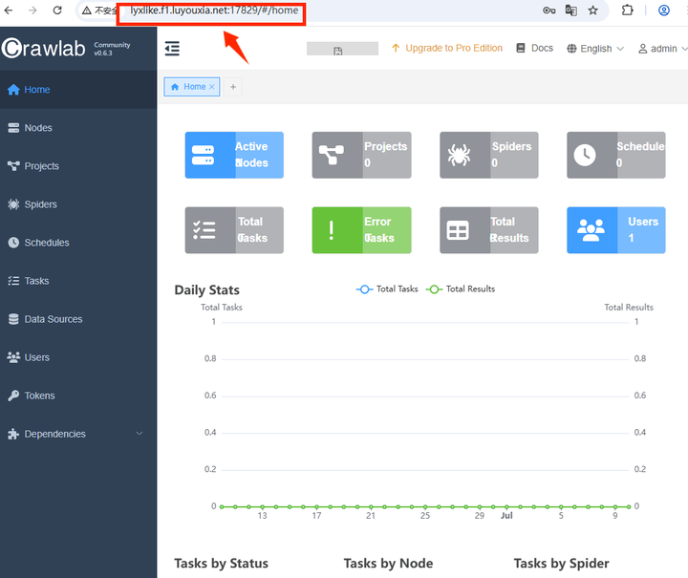Viewport: 688px width, 578px height.
Task: Open the English language dropdown
Action: pos(595,48)
